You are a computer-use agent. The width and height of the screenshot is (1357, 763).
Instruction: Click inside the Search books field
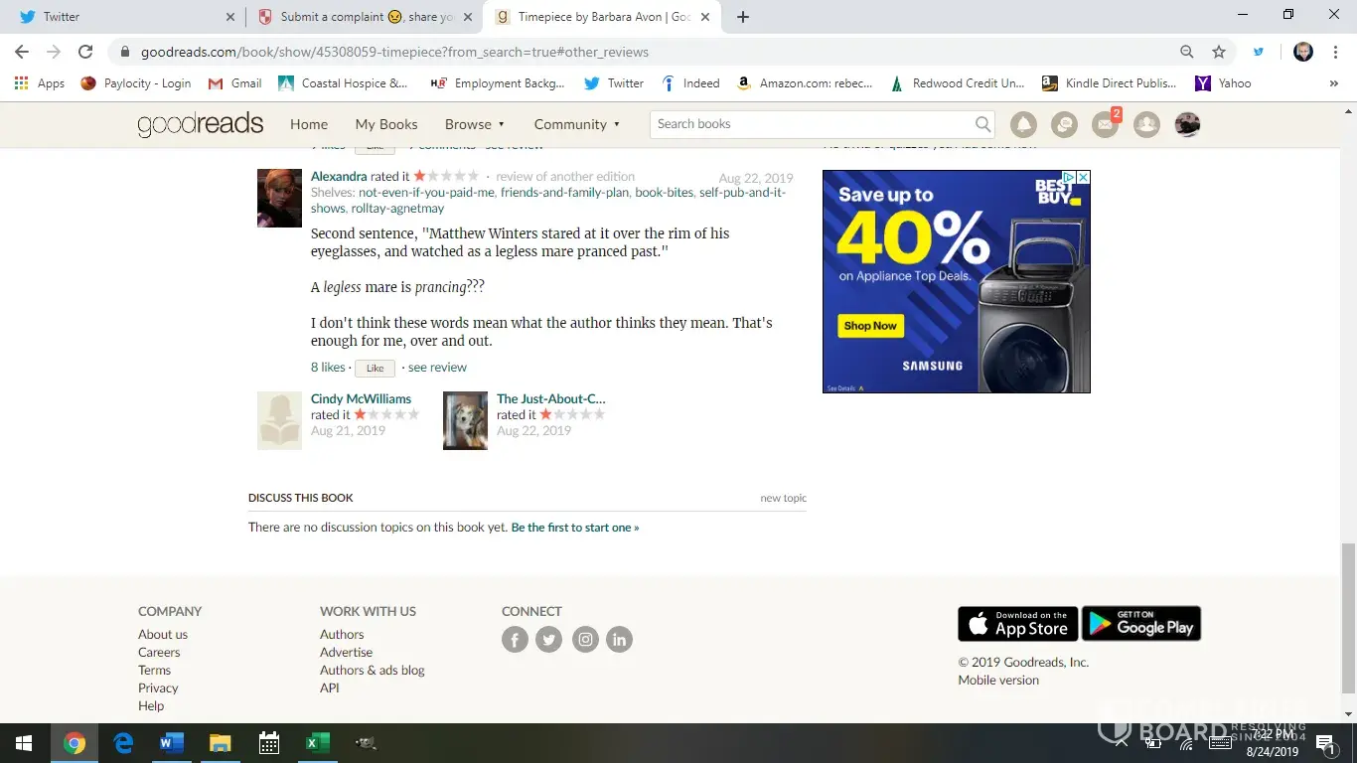click(x=810, y=124)
